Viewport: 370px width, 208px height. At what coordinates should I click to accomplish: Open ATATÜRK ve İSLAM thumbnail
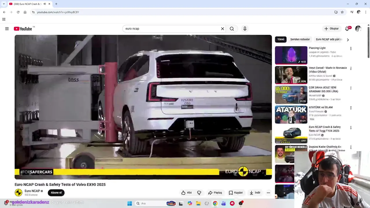[x=291, y=114]
